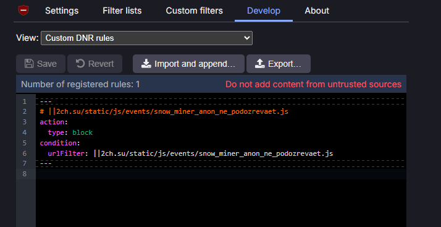Open the View dropdown showing Custom DNR rules
The height and width of the screenshot is (227, 441).
pyautogui.click(x=146, y=38)
